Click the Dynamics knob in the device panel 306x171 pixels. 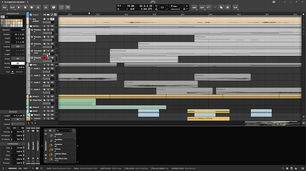click(51, 145)
